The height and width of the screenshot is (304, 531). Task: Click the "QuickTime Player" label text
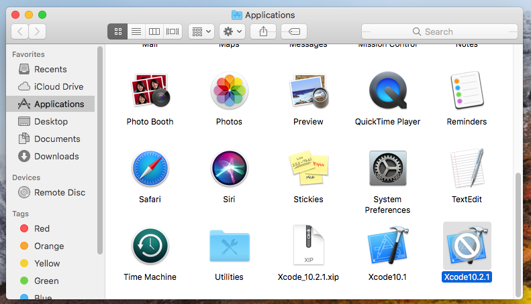click(x=387, y=122)
